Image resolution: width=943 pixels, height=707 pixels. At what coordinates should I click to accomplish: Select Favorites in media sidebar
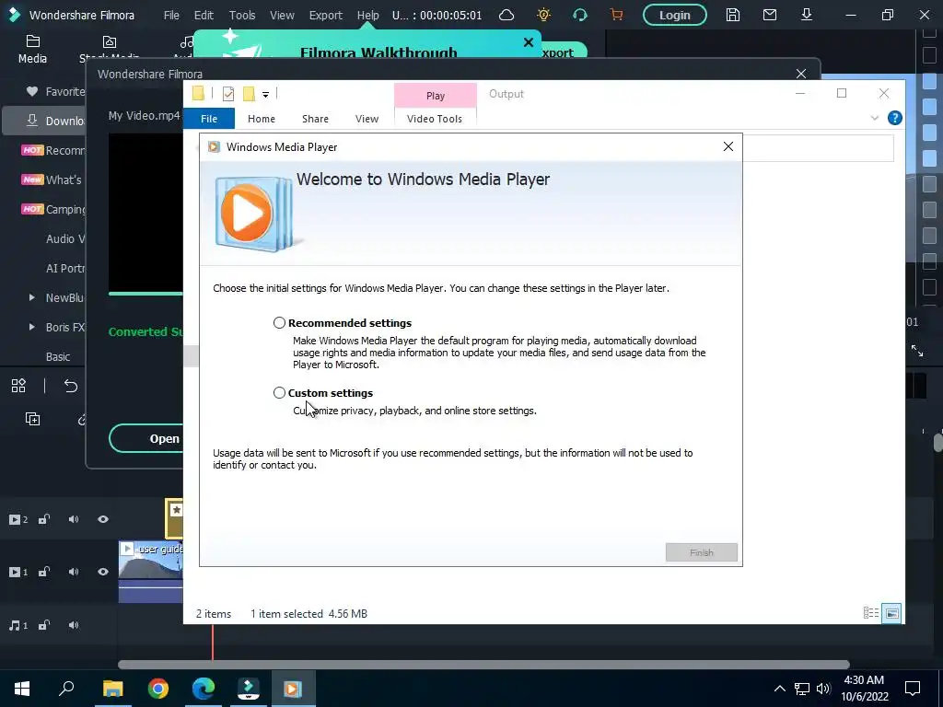point(55,91)
